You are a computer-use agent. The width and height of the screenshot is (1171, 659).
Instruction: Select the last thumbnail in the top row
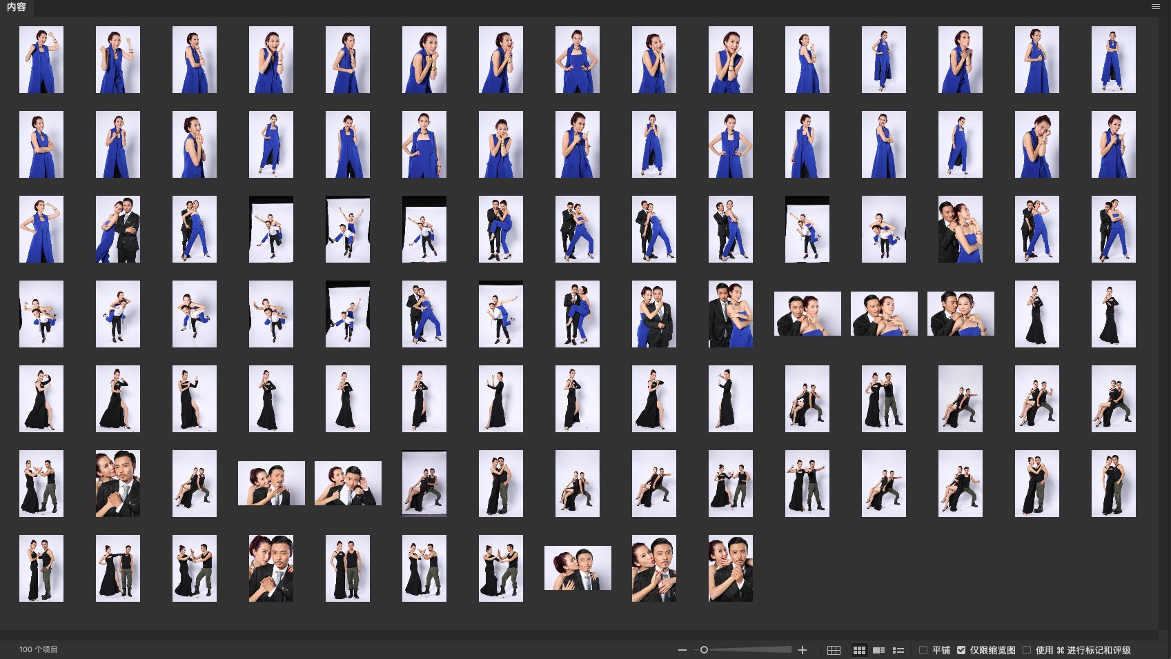click(x=1113, y=60)
